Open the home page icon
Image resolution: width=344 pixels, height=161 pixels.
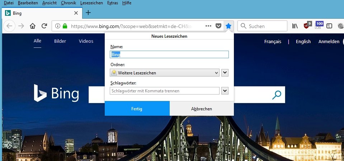(x=33, y=26)
